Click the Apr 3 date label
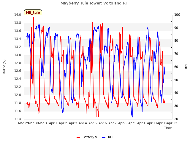Image resolution: width=190 pixels, height=143 pixels. [x=73, y=123]
